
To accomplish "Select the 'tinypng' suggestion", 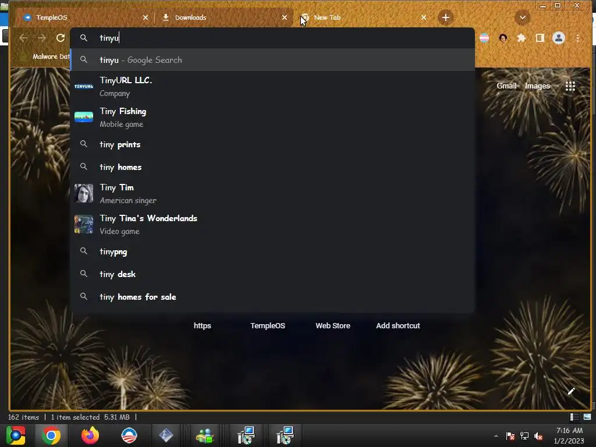I will (272, 251).
